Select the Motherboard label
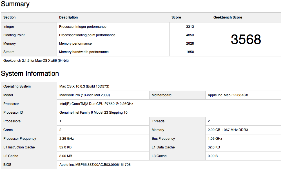This screenshot has width=283, height=172. [162, 95]
